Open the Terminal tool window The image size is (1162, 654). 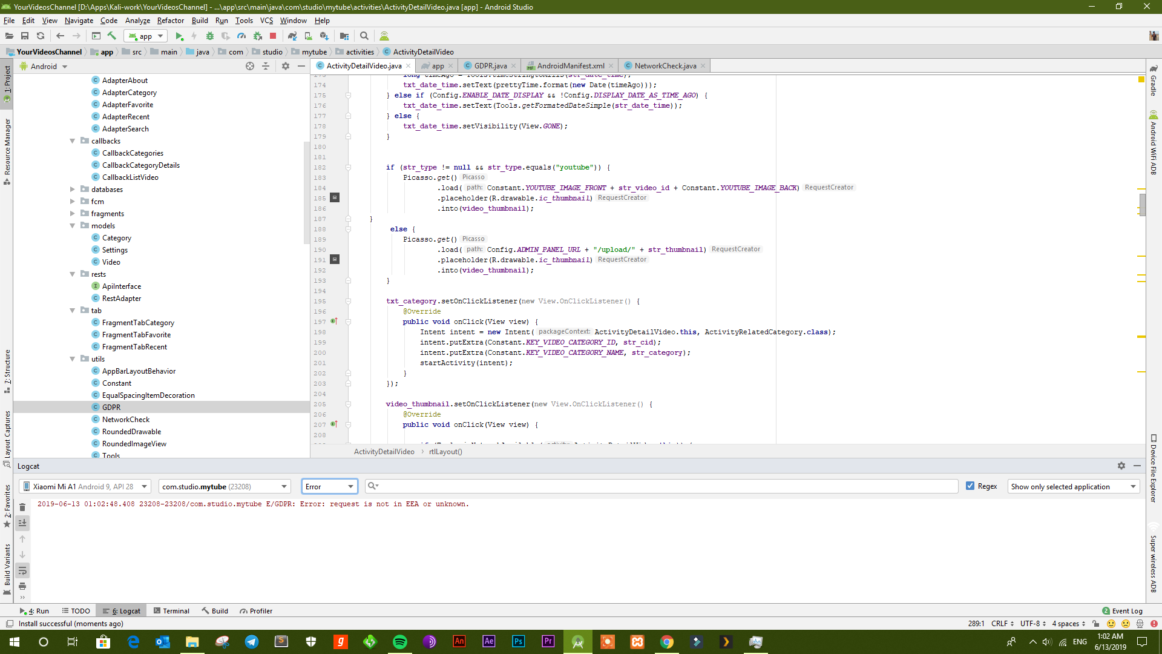pos(171,611)
